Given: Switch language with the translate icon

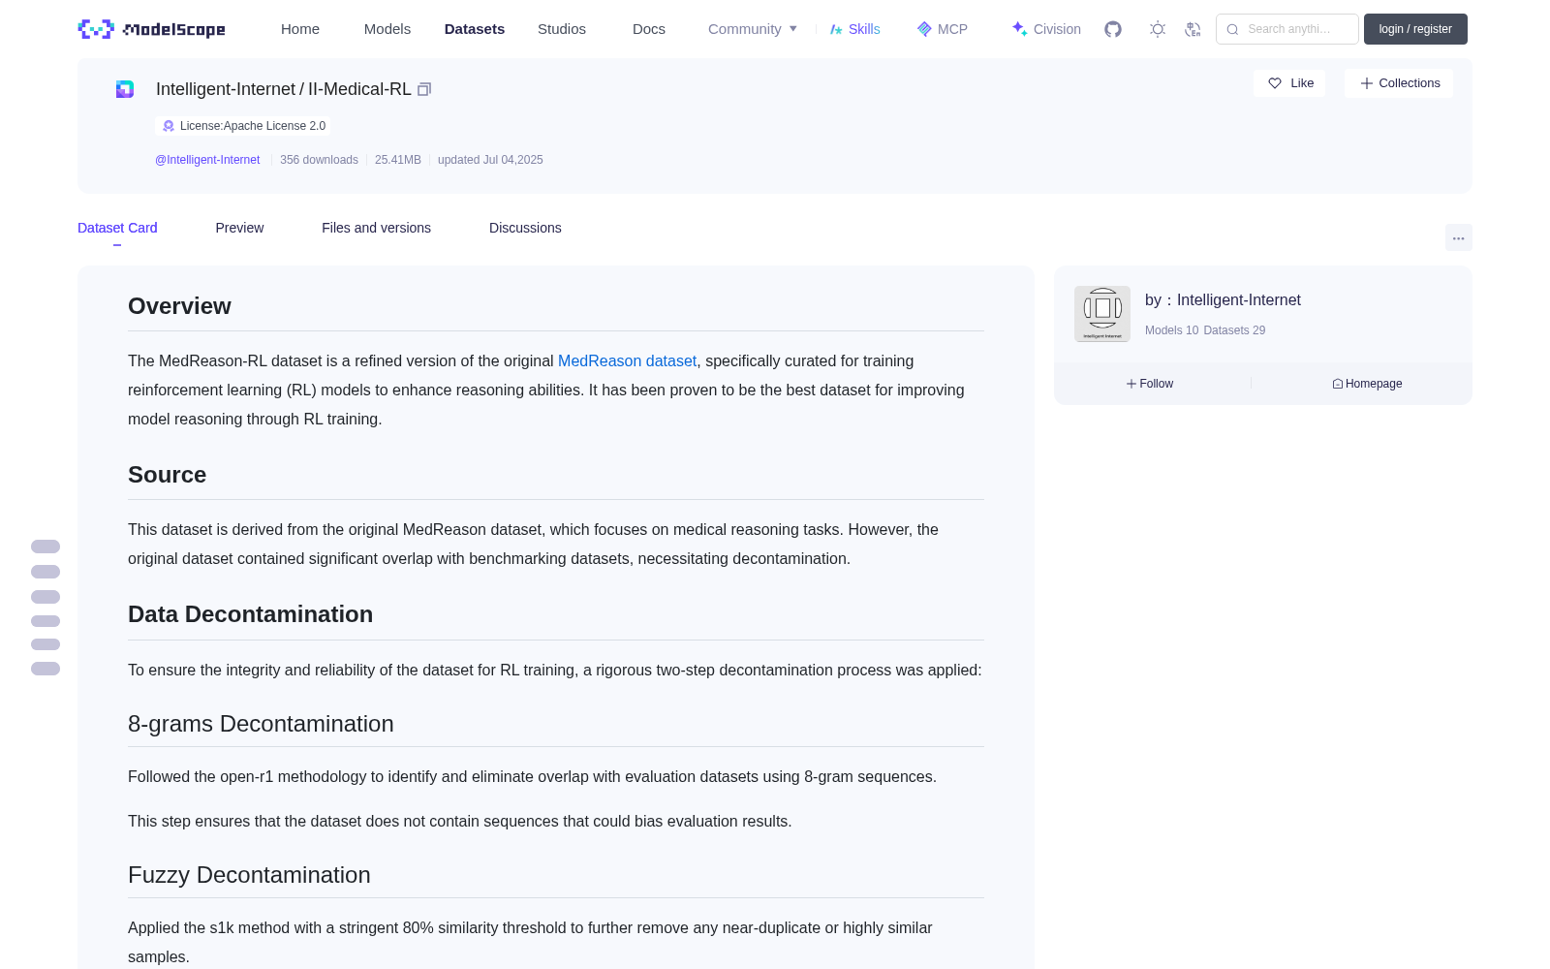Looking at the screenshot, I should 1193,29.
